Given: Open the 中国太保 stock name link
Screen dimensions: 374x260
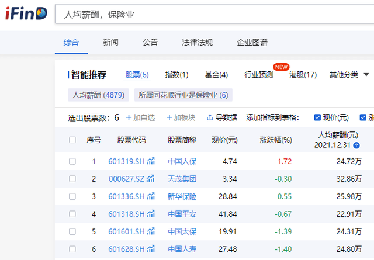Looking at the screenshot, I should coord(182,231).
